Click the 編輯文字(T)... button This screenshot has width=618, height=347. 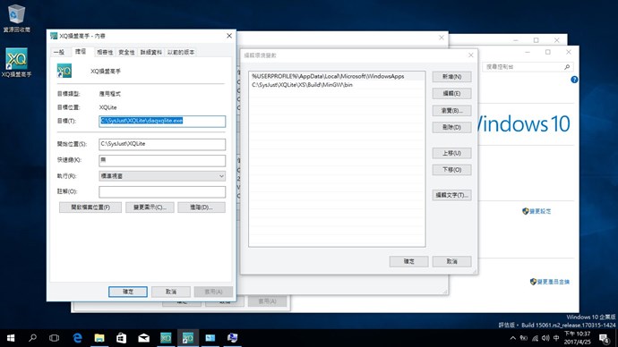[451, 195]
